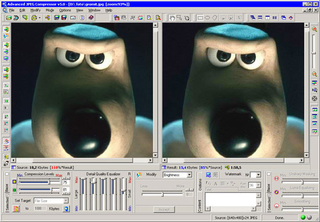Click the watermark image icon
The width and height of the screenshot is (320, 222).
click(x=208, y=175)
